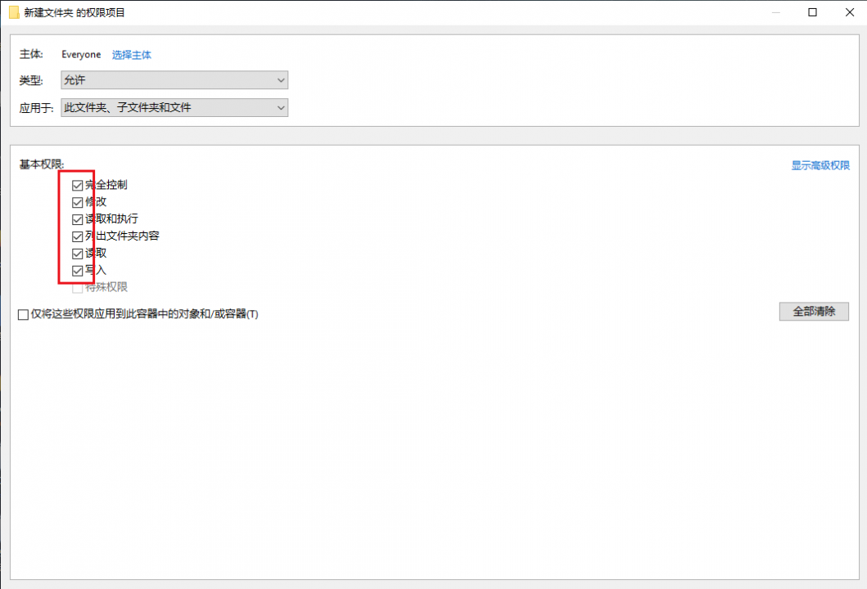The image size is (867, 589).
Task: Click the folder icon in the title bar
Action: pos(14,12)
